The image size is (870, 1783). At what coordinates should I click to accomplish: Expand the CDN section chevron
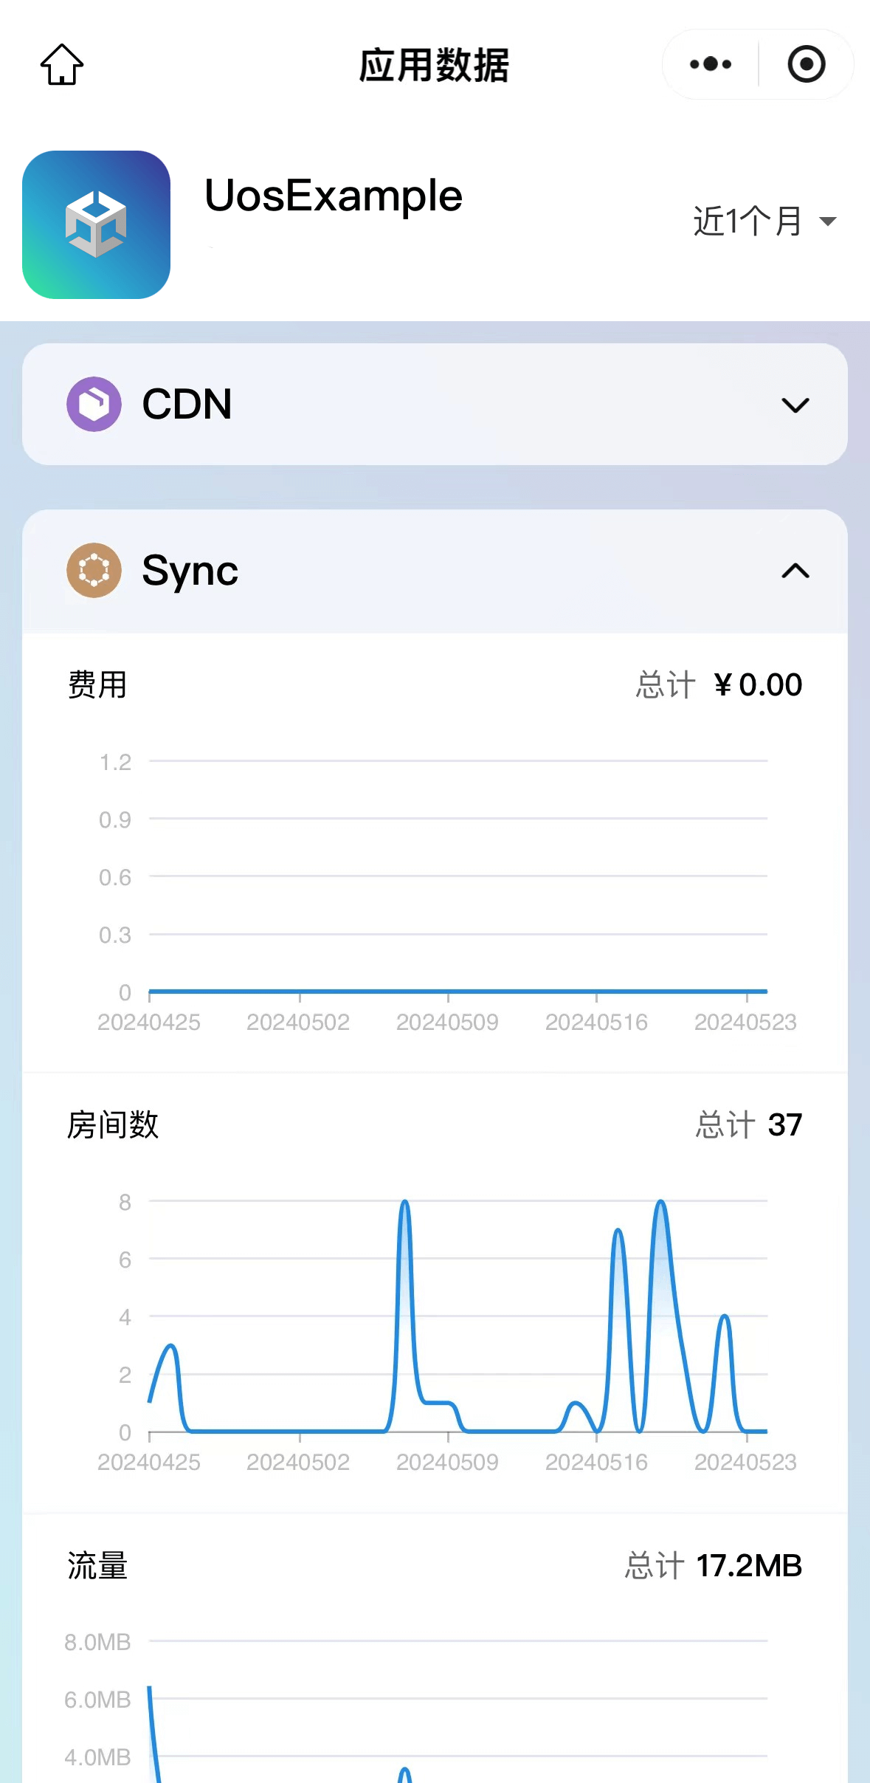click(x=795, y=405)
